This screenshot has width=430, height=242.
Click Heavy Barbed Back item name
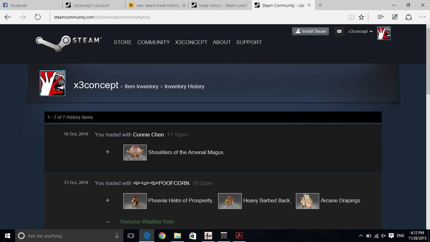pyautogui.click(x=267, y=201)
